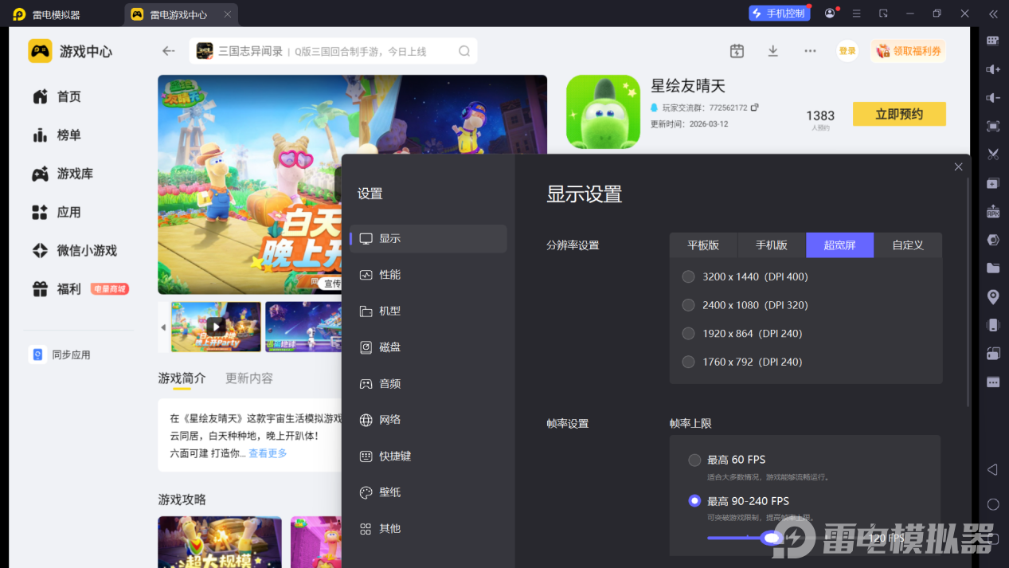Open the 显示 settings section
Image resolution: width=1009 pixels, height=568 pixels.
point(428,239)
